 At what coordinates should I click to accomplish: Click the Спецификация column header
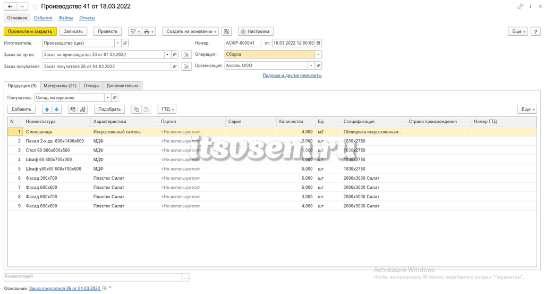373,122
